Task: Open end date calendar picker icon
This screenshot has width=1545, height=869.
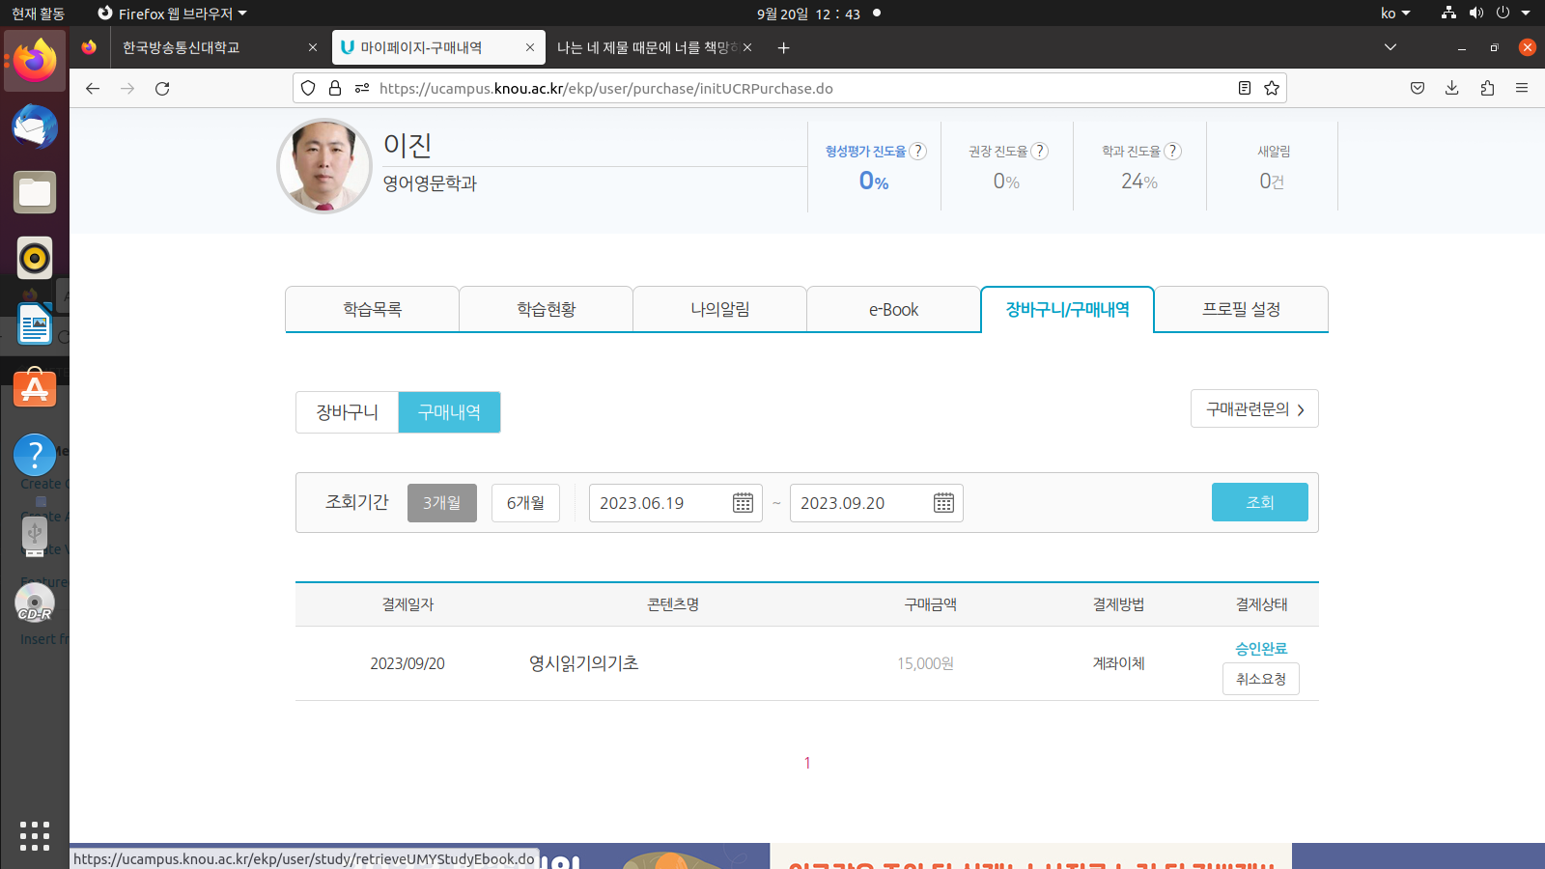Action: [x=943, y=503]
